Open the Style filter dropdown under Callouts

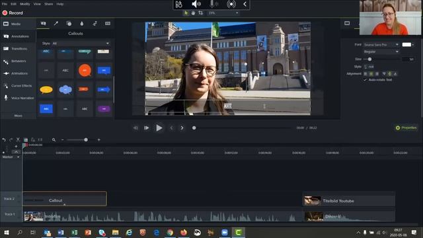pyautogui.click(x=81, y=44)
